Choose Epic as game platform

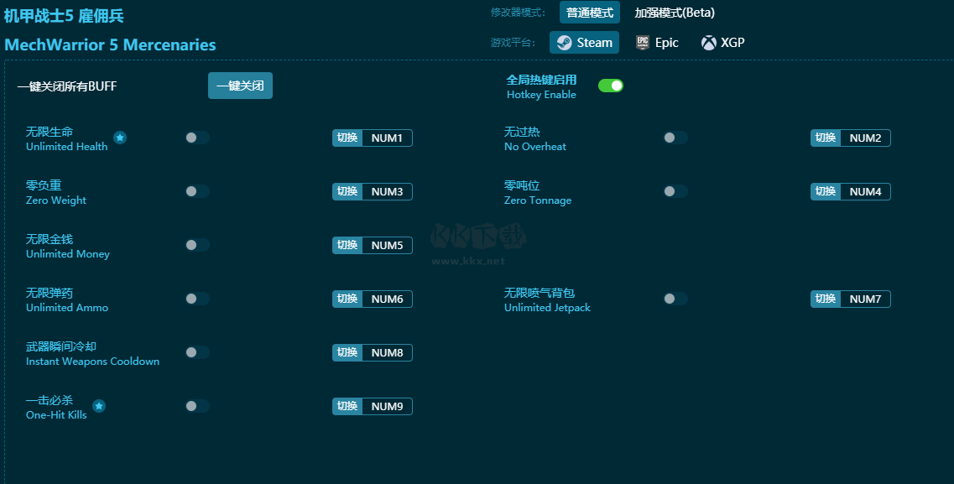tap(657, 43)
